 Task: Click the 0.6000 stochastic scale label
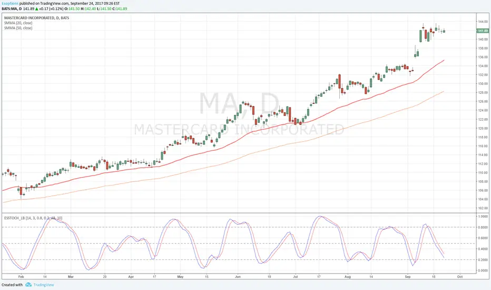click(483, 238)
